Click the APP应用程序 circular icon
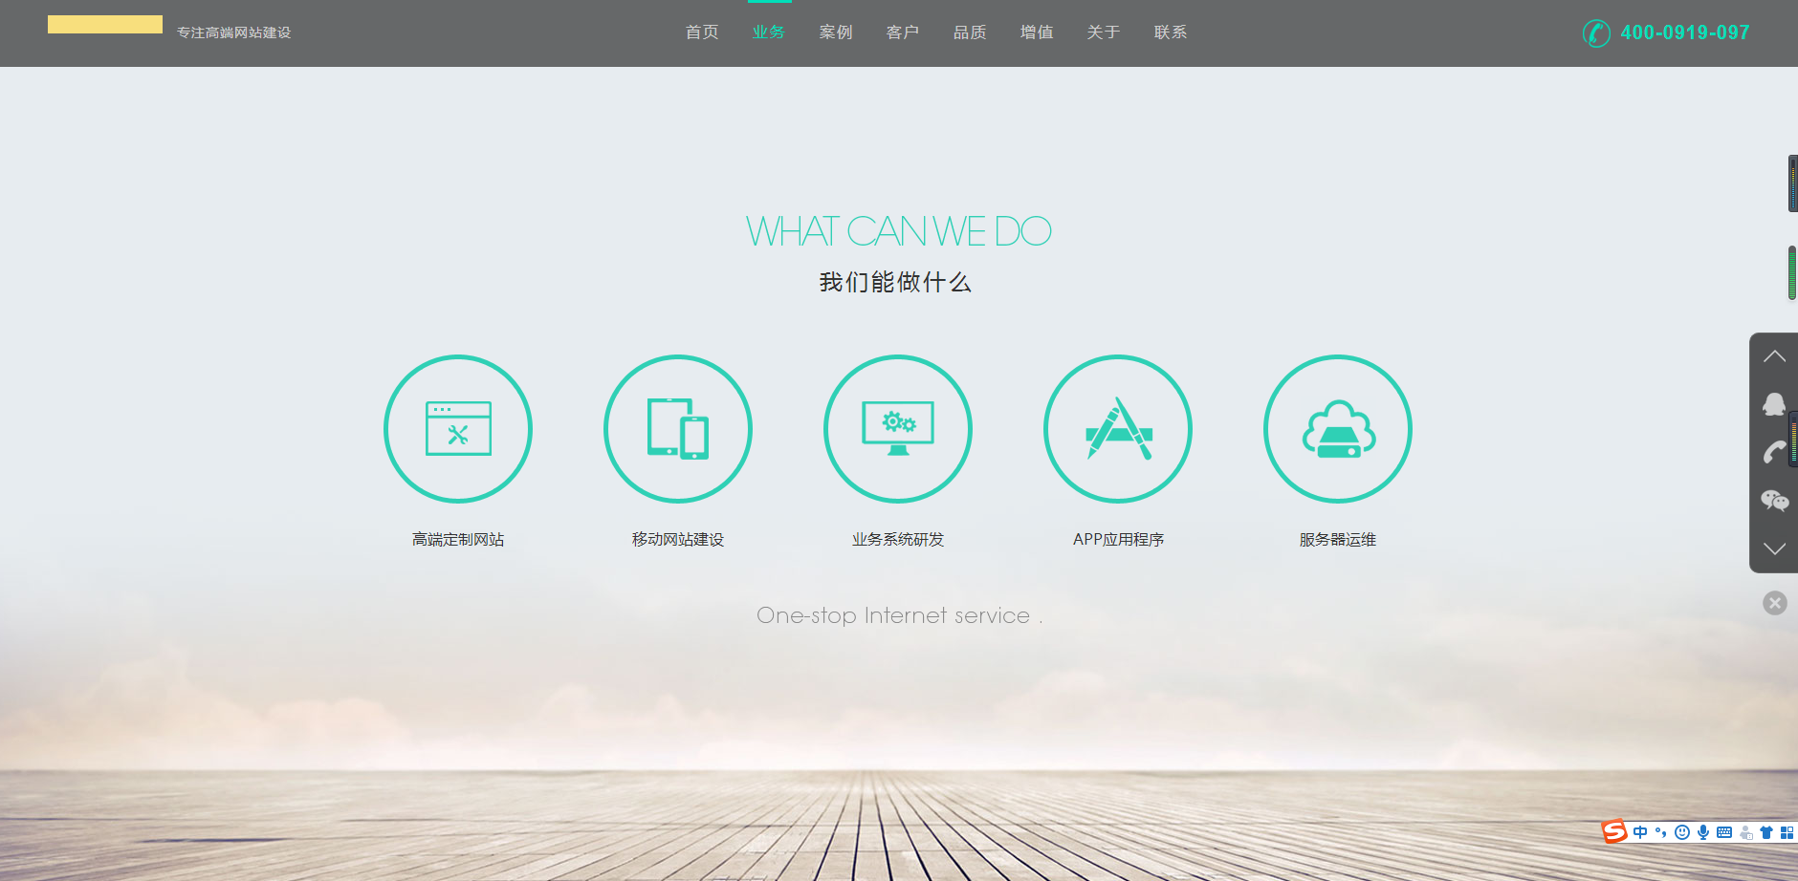 (1118, 429)
